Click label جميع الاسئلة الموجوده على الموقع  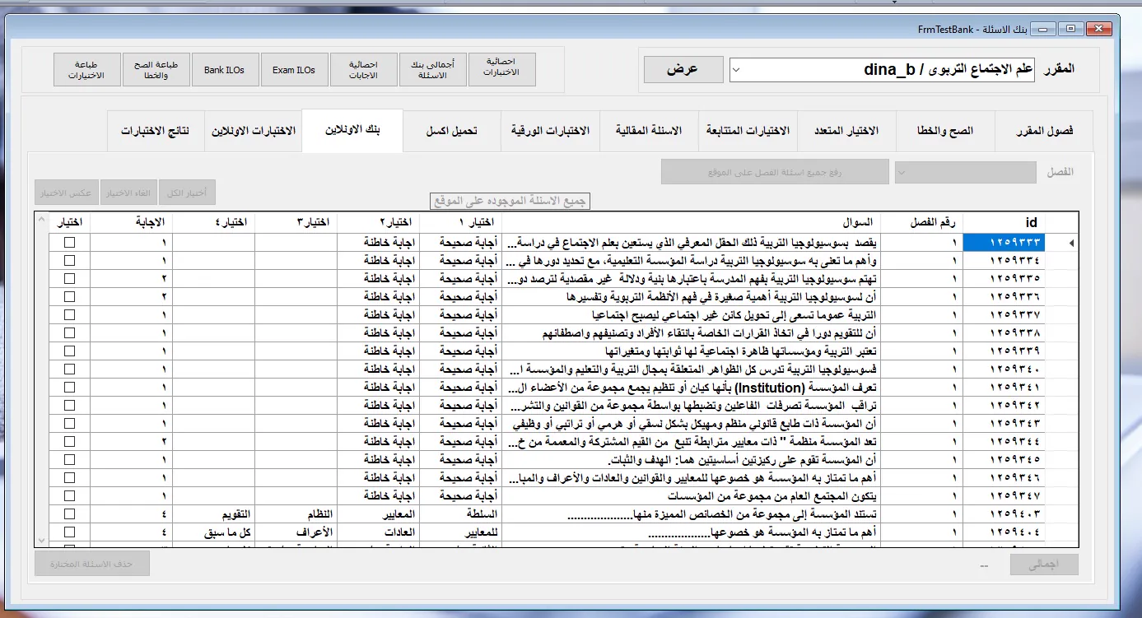(510, 201)
